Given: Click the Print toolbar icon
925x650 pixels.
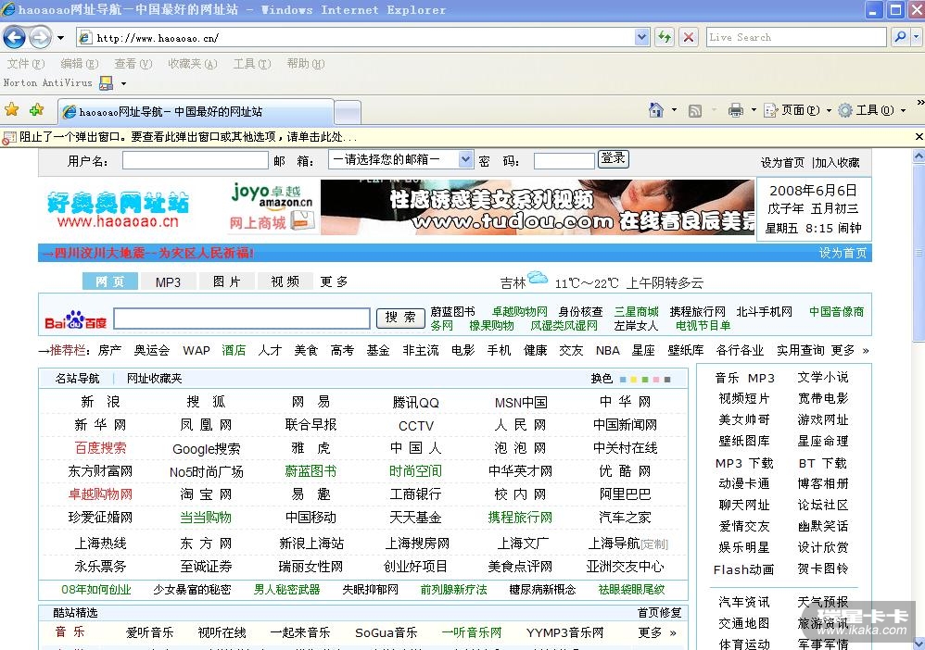Looking at the screenshot, I should 736,110.
